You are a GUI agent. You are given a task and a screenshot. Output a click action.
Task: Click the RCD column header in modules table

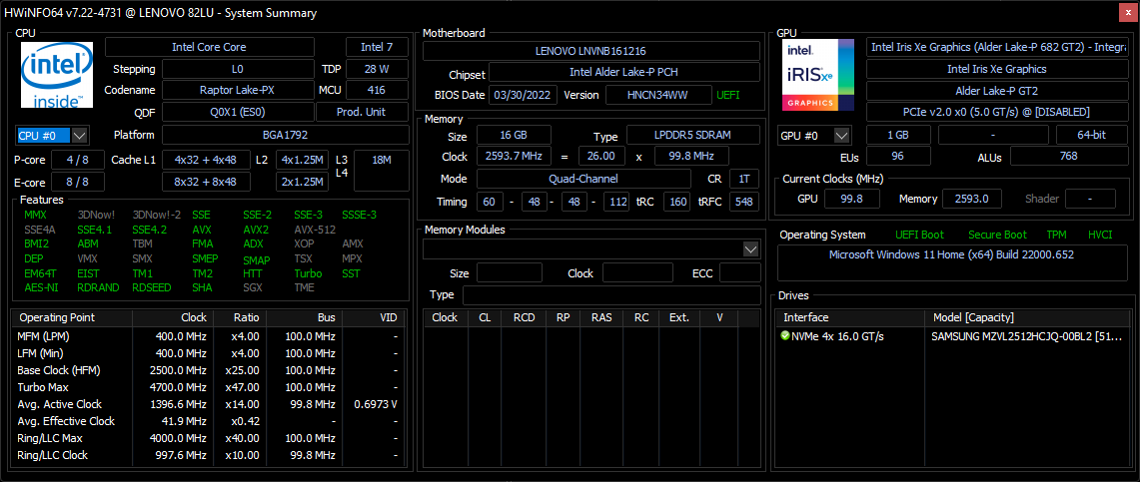click(525, 318)
